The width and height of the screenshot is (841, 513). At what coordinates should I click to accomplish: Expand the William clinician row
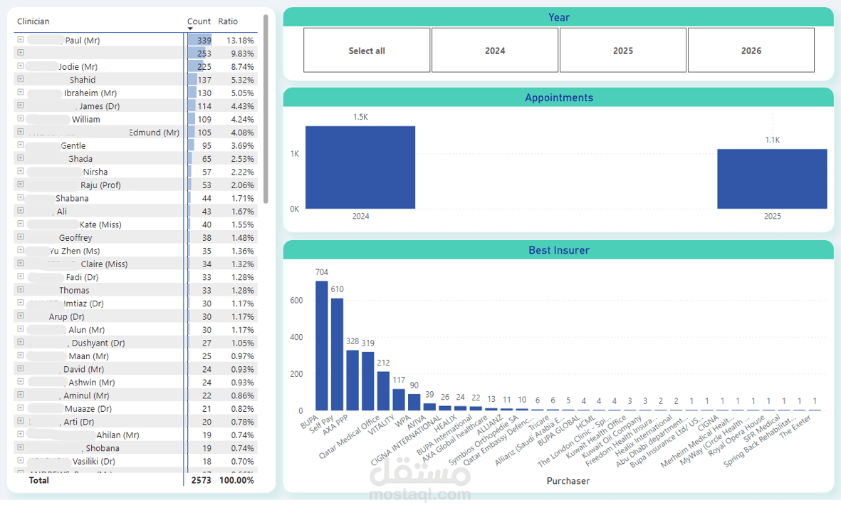21,118
